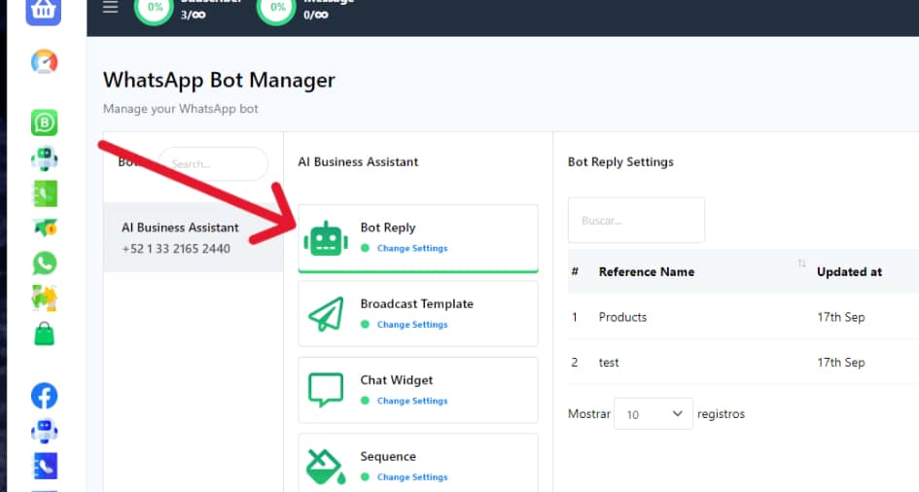
Task: Open the dashboard speedometer icon
Action: point(44,62)
